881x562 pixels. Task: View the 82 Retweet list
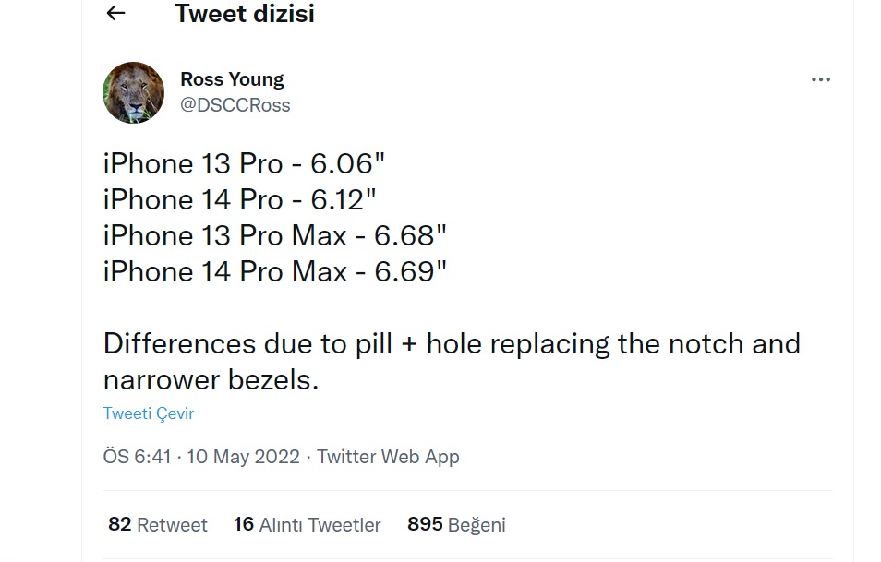[158, 524]
